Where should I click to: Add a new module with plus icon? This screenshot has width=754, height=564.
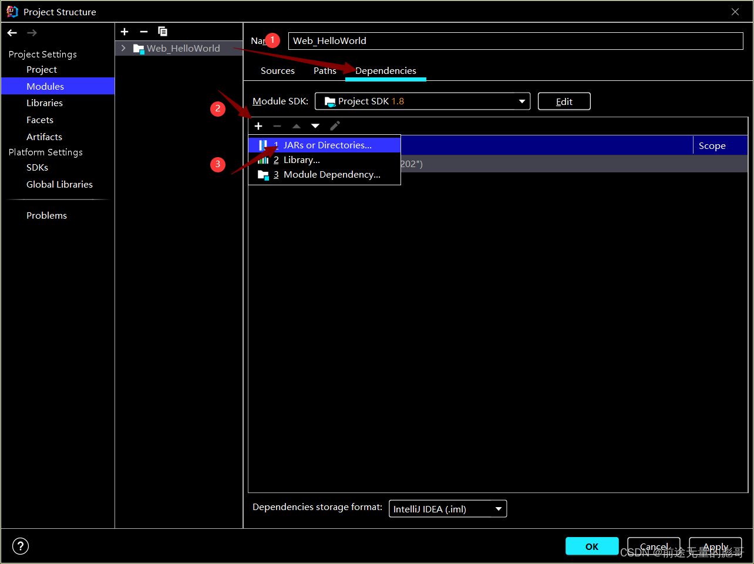click(124, 32)
